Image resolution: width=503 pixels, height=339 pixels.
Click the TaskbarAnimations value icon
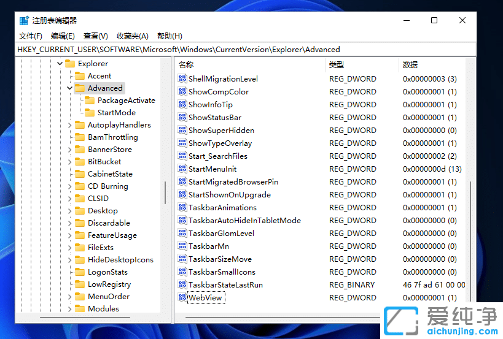182,207
